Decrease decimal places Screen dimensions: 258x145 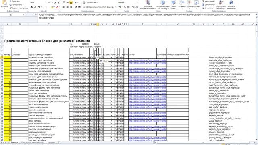coord(137,7)
